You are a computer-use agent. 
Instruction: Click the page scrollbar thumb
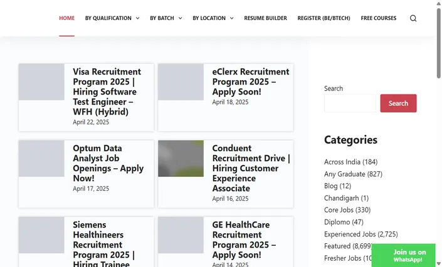(x=439, y=43)
